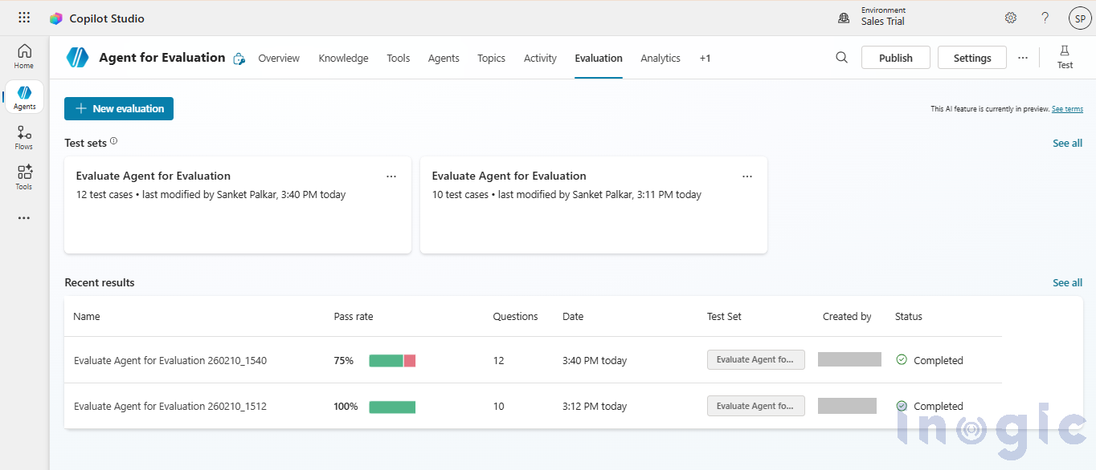Open the Test panel with flask icon
Image resolution: width=1096 pixels, height=470 pixels.
(x=1065, y=56)
